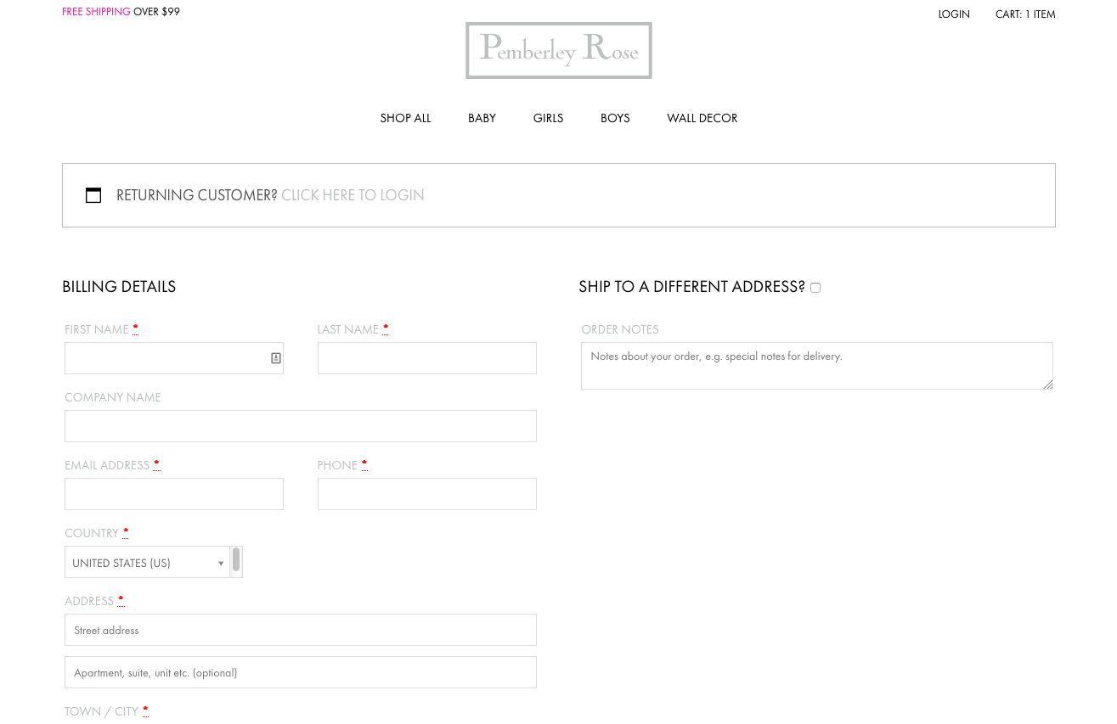Image resolution: width=1117 pixels, height=724 pixels.
Task: Focus the Street address field
Action: [301, 630]
